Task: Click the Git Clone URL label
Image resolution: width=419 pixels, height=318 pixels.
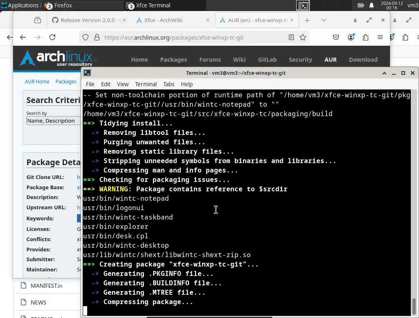Action: (x=45, y=177)
